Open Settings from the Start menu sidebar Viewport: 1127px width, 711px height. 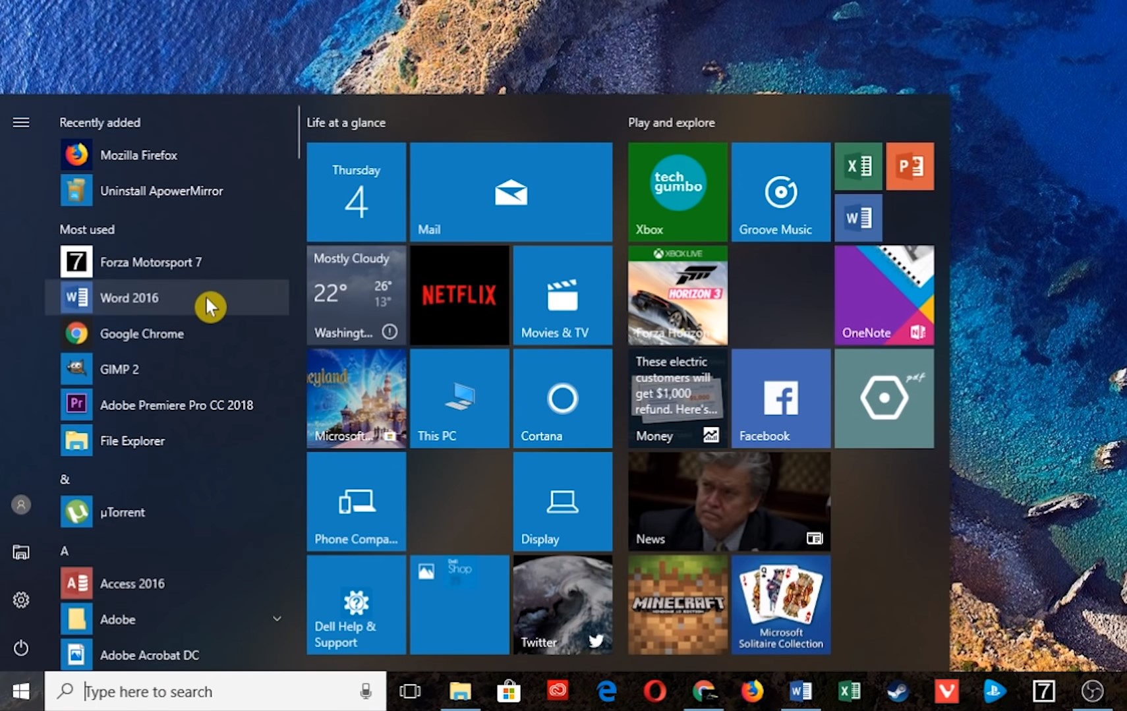20,600
